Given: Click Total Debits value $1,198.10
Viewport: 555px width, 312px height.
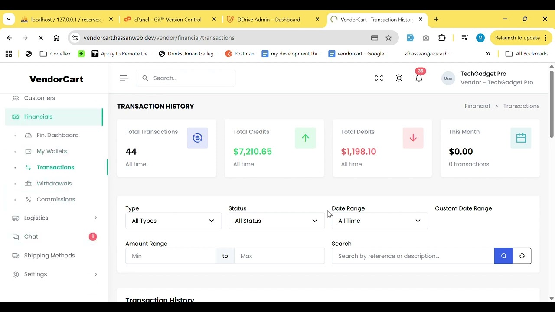Looking at the screenshot, I should [x=359, y=152].
